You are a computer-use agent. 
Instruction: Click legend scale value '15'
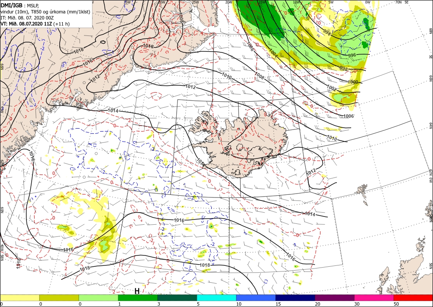point(278,304)
